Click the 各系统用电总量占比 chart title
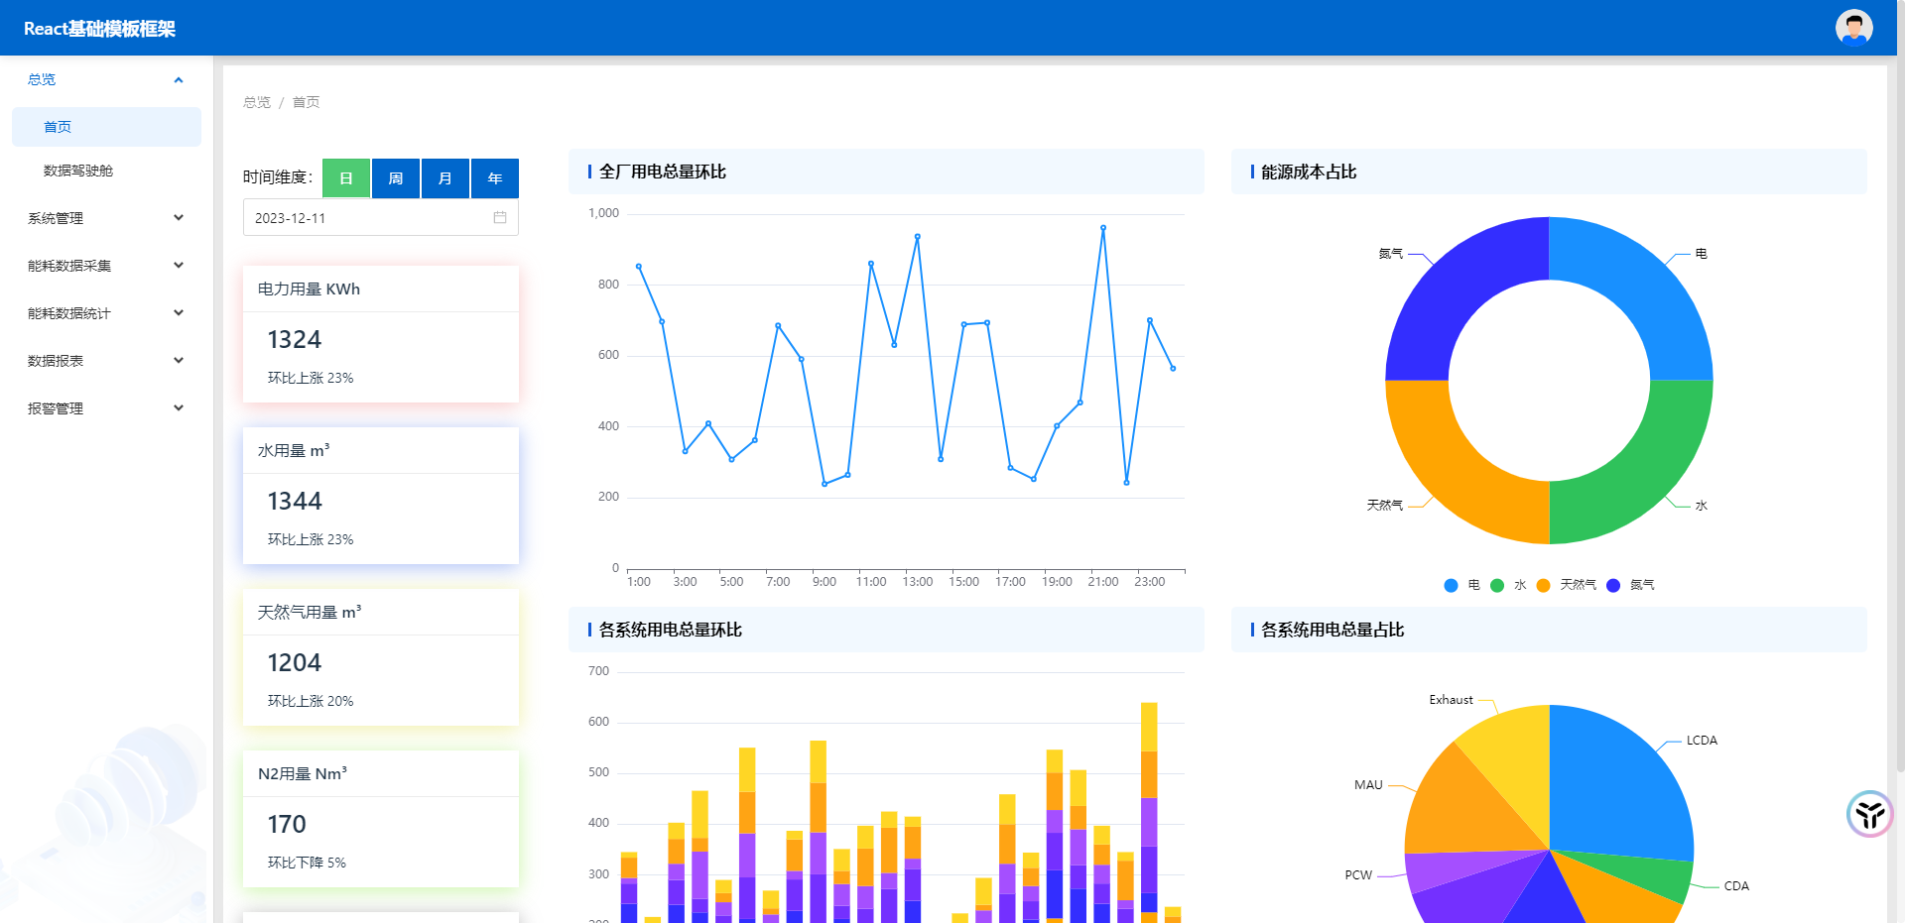The height and width of the screenshot is (923, 1905). click(x=1333, y=630)
